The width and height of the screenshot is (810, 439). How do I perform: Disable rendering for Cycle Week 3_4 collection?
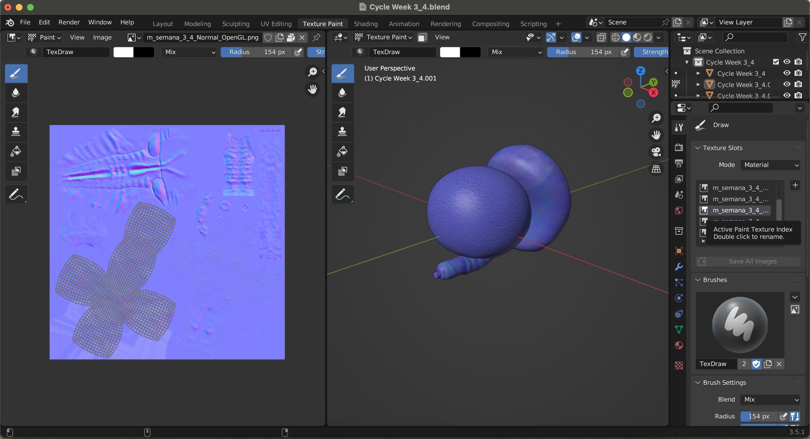pyautogui.click(x=798, y=62)
